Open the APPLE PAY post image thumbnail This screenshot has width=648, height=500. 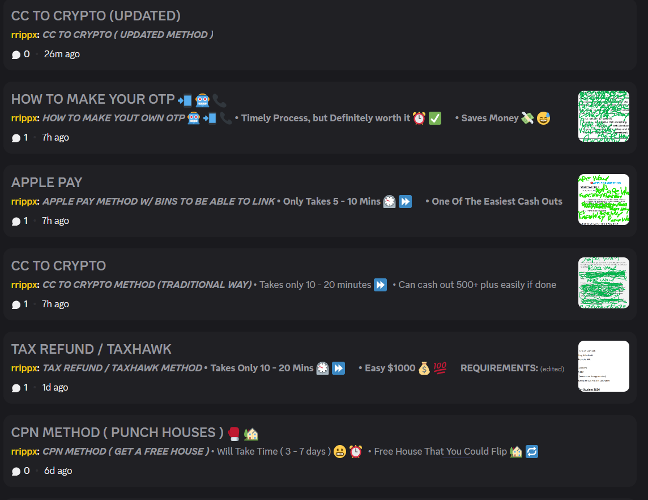603,200
